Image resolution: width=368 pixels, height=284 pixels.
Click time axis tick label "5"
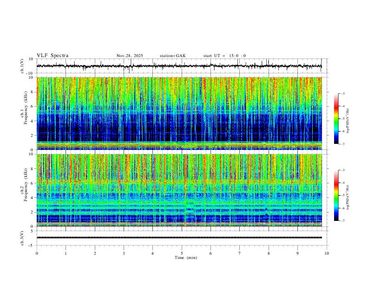coord(182,253)
